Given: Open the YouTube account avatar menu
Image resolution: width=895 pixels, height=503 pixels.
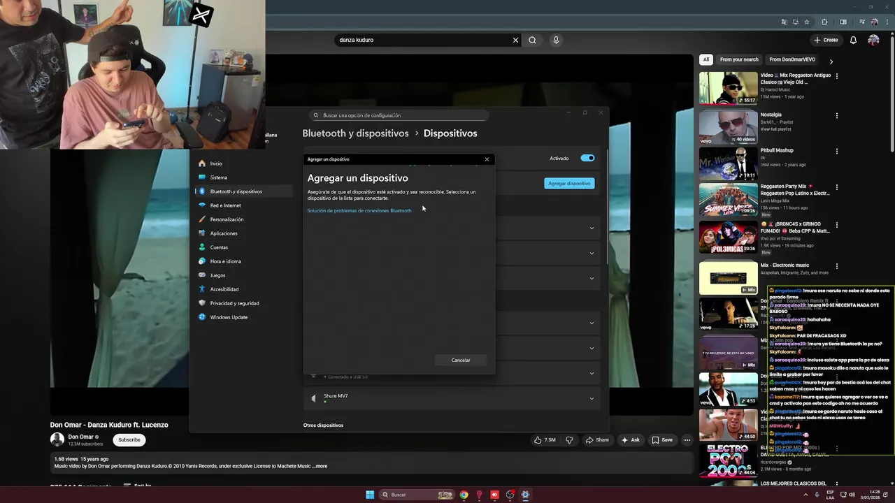Looking at the screenshot, I should coord(873,40).
